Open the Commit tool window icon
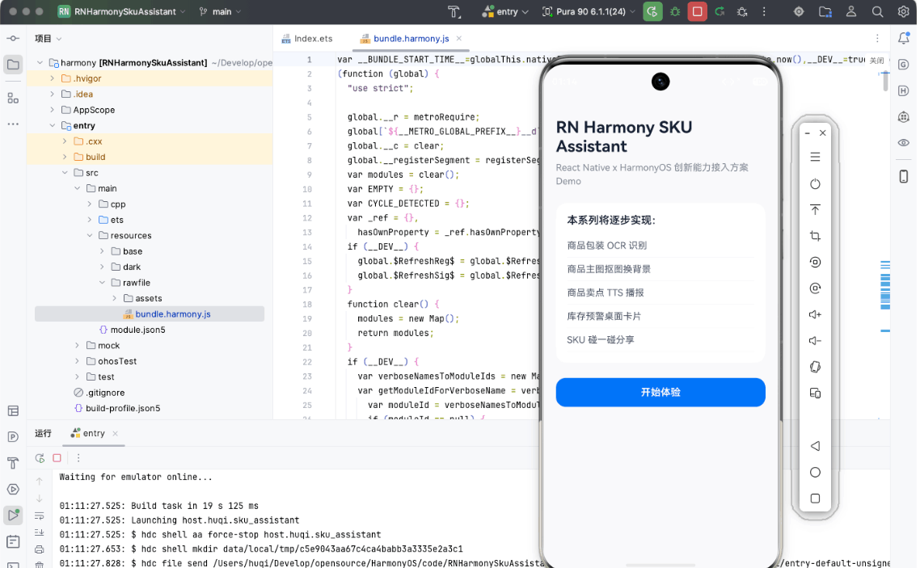Viewport: 920px width, 568px height. click(13, 38)
